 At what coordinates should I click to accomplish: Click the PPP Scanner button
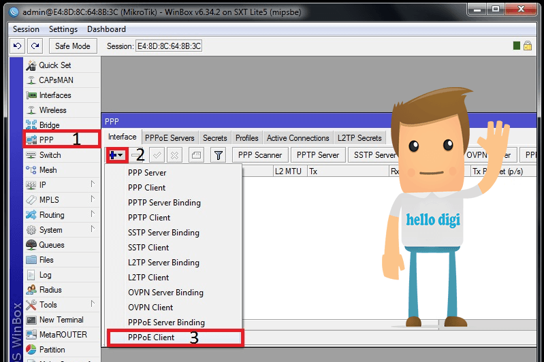pyautogui.click(x=260, y=155)
